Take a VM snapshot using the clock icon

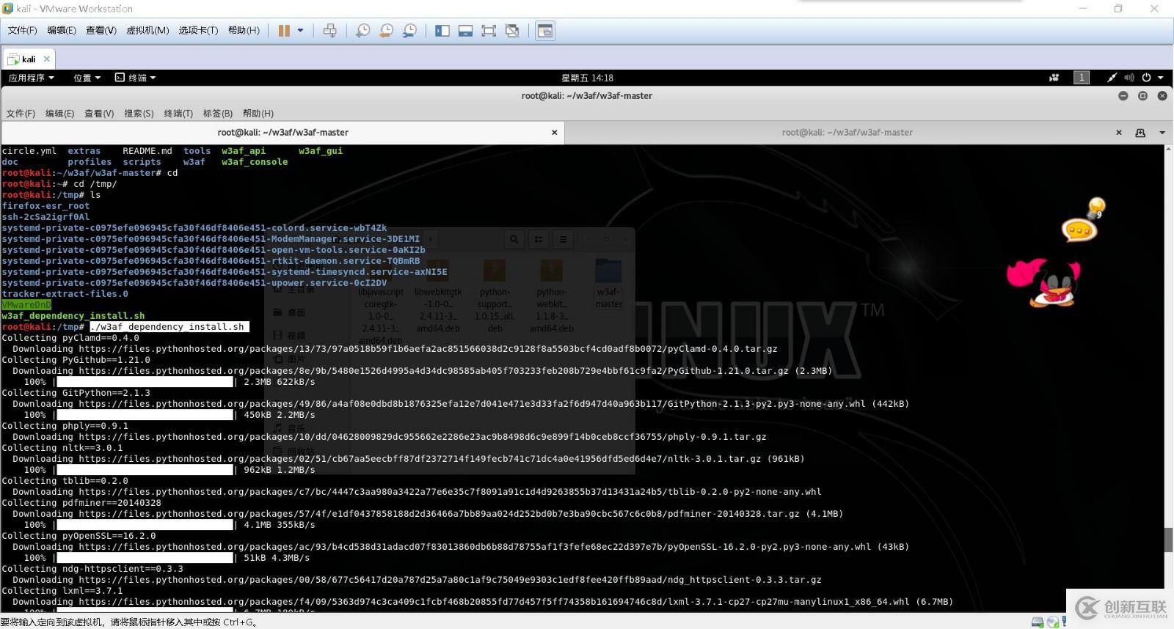click(x=362, y=31)
